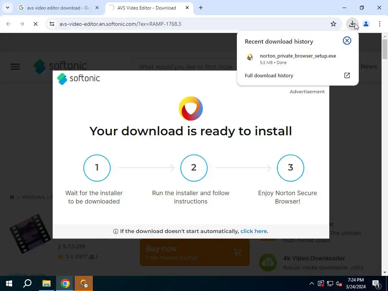Bookmark this page with the star icon

[x=333, y=24]
